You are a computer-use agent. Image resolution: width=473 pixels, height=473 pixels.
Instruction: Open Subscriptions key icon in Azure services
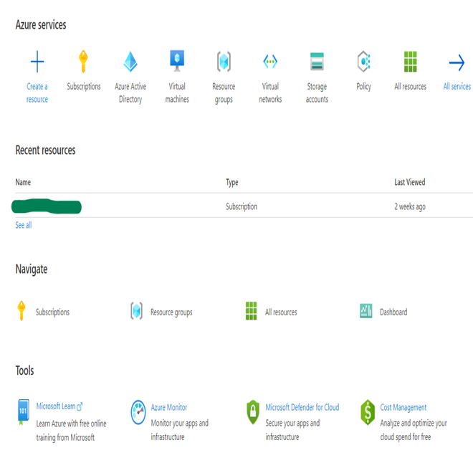84,62
